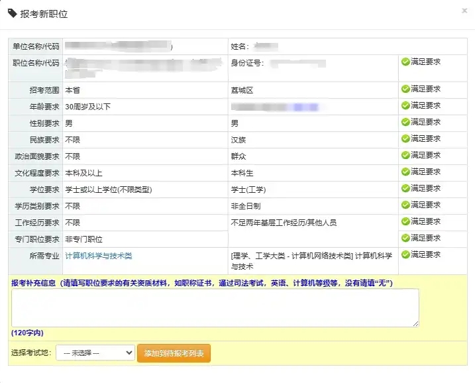Click green check icon in 学位要求 row
Screen dimensions: 475x383
tap(405, 188)
